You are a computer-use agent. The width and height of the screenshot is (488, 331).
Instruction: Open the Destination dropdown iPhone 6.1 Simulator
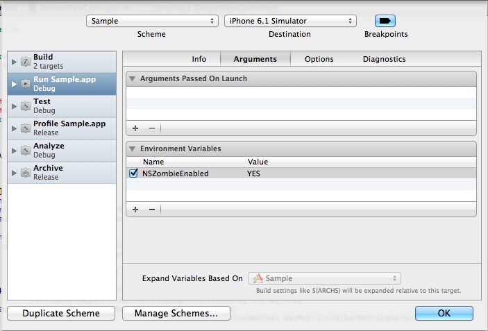[290, 21]
